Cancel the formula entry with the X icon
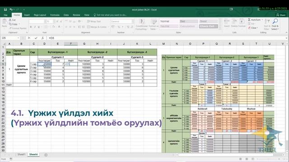This screenshot has width=289, height=162. coord(29,38)
